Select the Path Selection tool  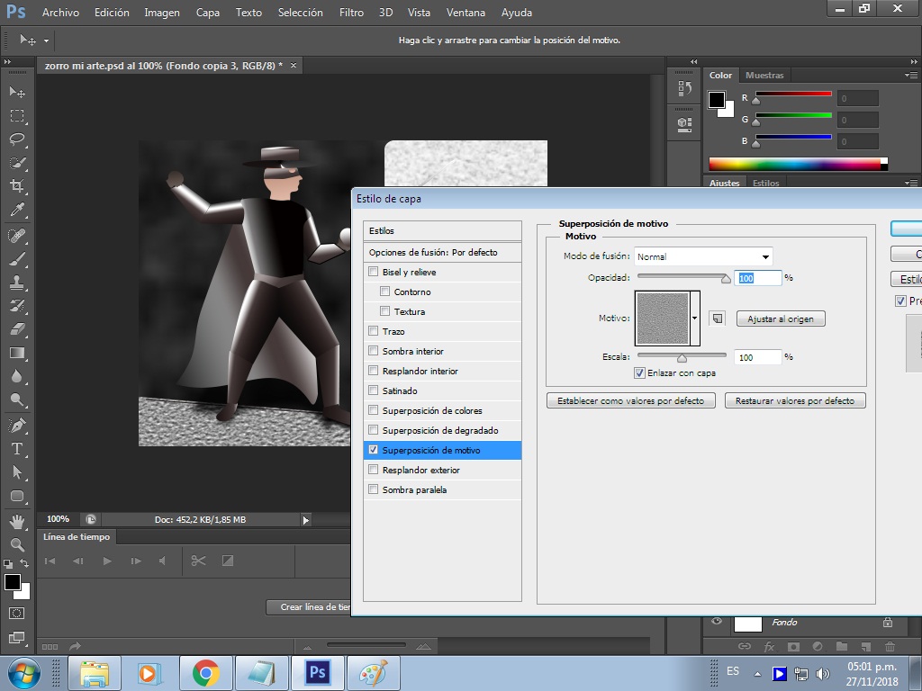(x=17, y=471)
